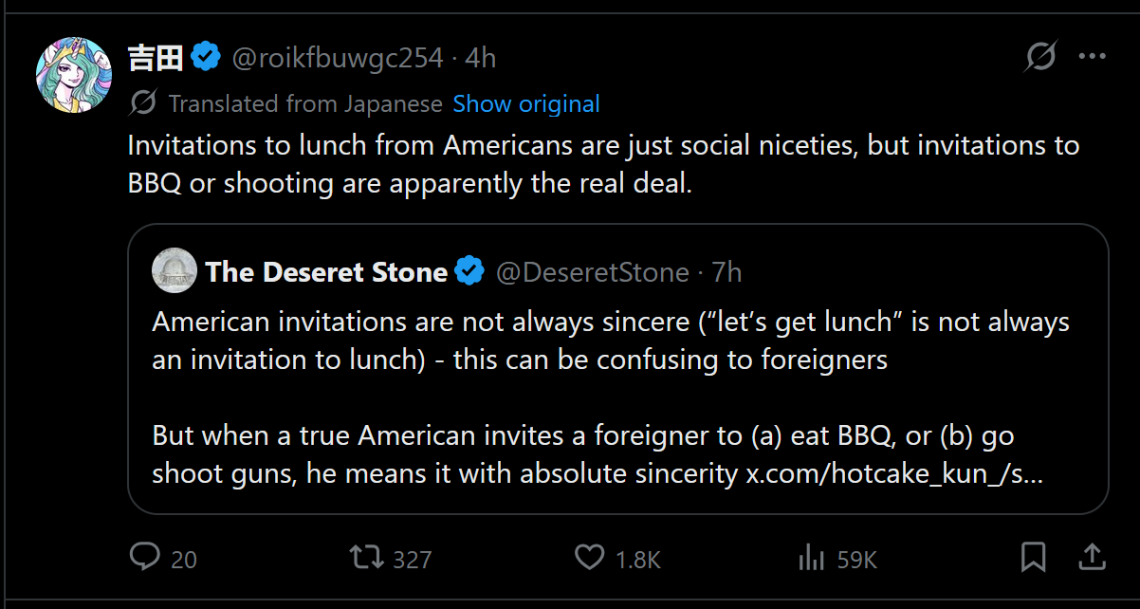The image size is (1140, 609).
Task: Click the translation icon beside 'Translated from Japanese'
Action: pyautogui.click(x=143, y=103)
